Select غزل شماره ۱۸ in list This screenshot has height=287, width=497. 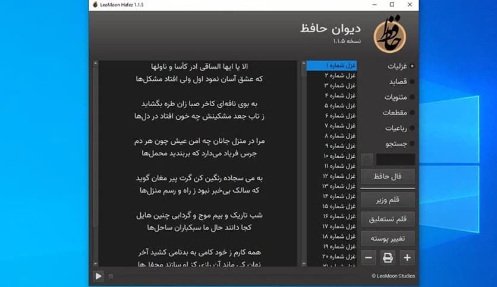[332, 237]
